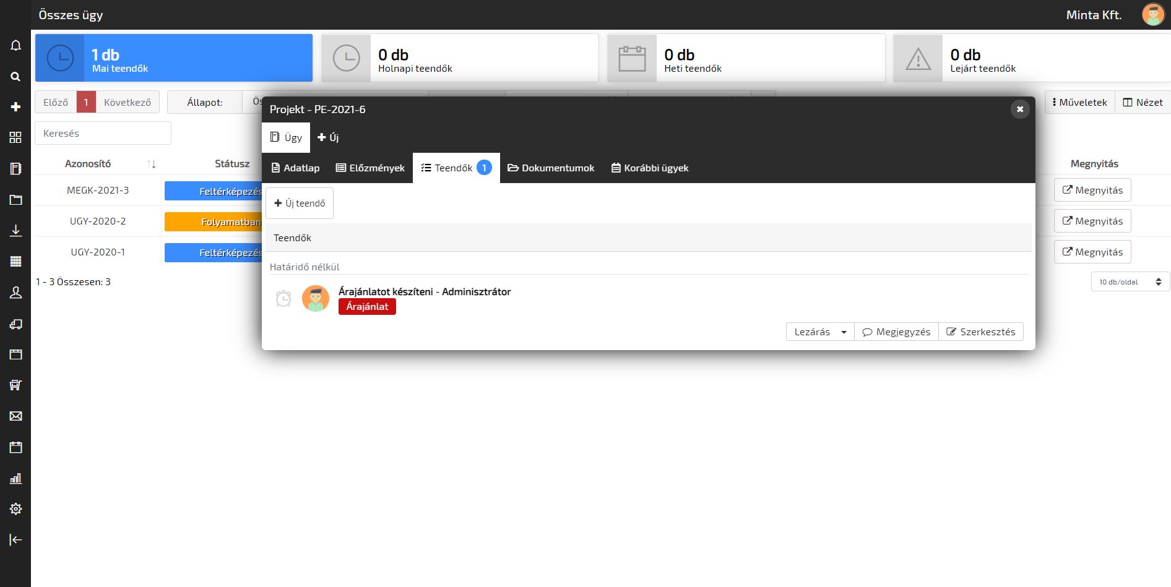The width and height of the screenshot is (1171, 587).
Task: Switch to the Előzmények tab
Action: tap(370, 168)
